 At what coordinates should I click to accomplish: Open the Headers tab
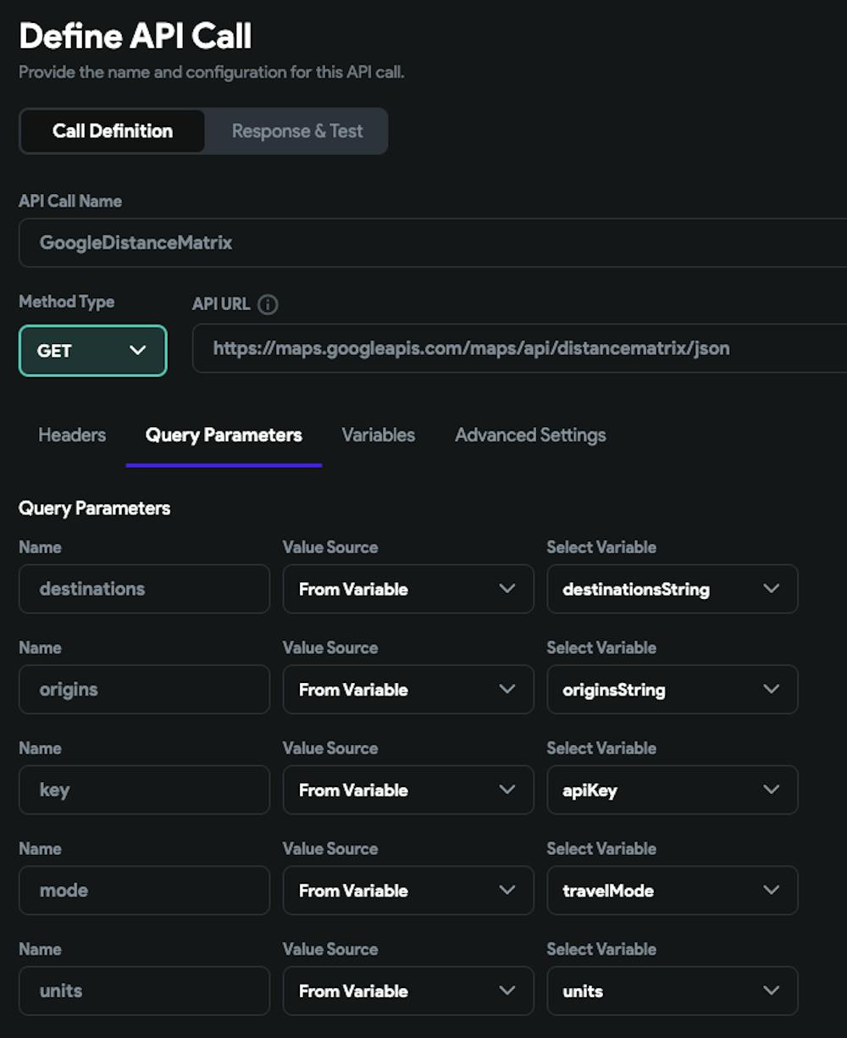coord(72,436)
